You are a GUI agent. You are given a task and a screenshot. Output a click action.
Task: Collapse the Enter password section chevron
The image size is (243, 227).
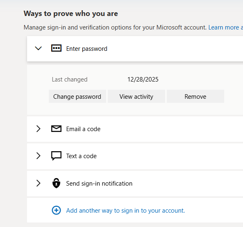point(38,48)
